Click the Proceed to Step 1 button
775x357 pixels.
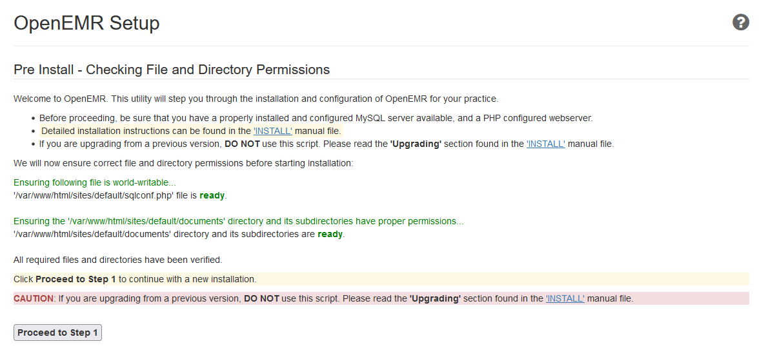point(57,333)
